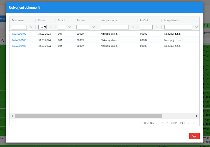Go to the previous page of results
Image resolution: width=210 pixels, height=147 pixels.
[168, 123]
